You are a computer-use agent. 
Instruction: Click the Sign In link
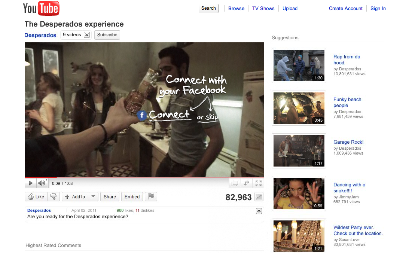coord(378,8)
